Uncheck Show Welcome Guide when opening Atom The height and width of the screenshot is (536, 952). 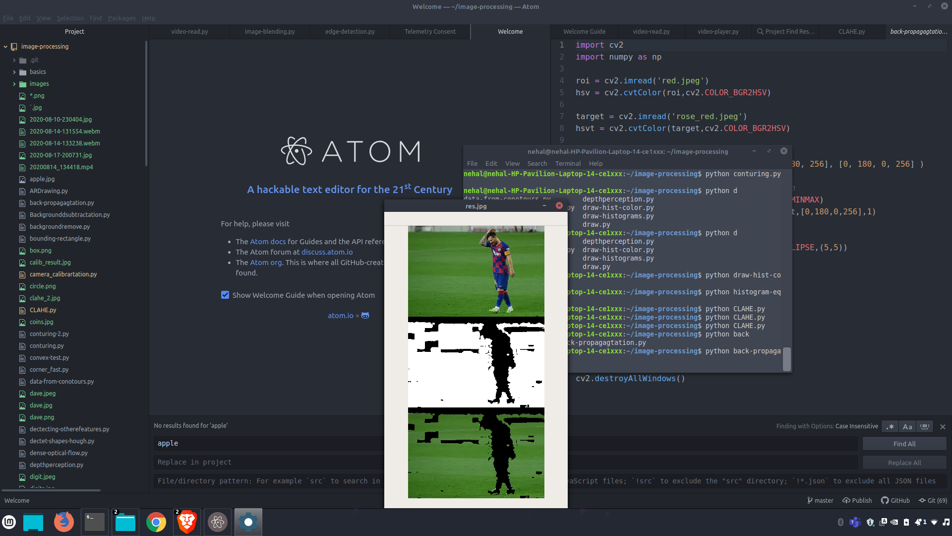(x=225, y=295)
